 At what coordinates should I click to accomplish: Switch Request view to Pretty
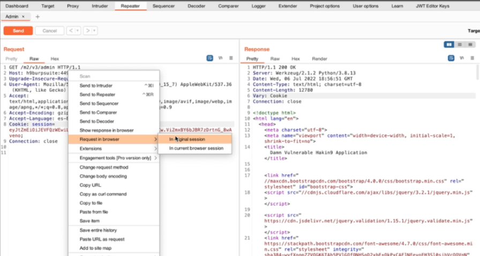coord(11,59)
